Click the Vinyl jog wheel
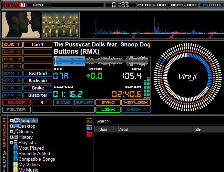 pyautogui.click(x=187, y=77)
